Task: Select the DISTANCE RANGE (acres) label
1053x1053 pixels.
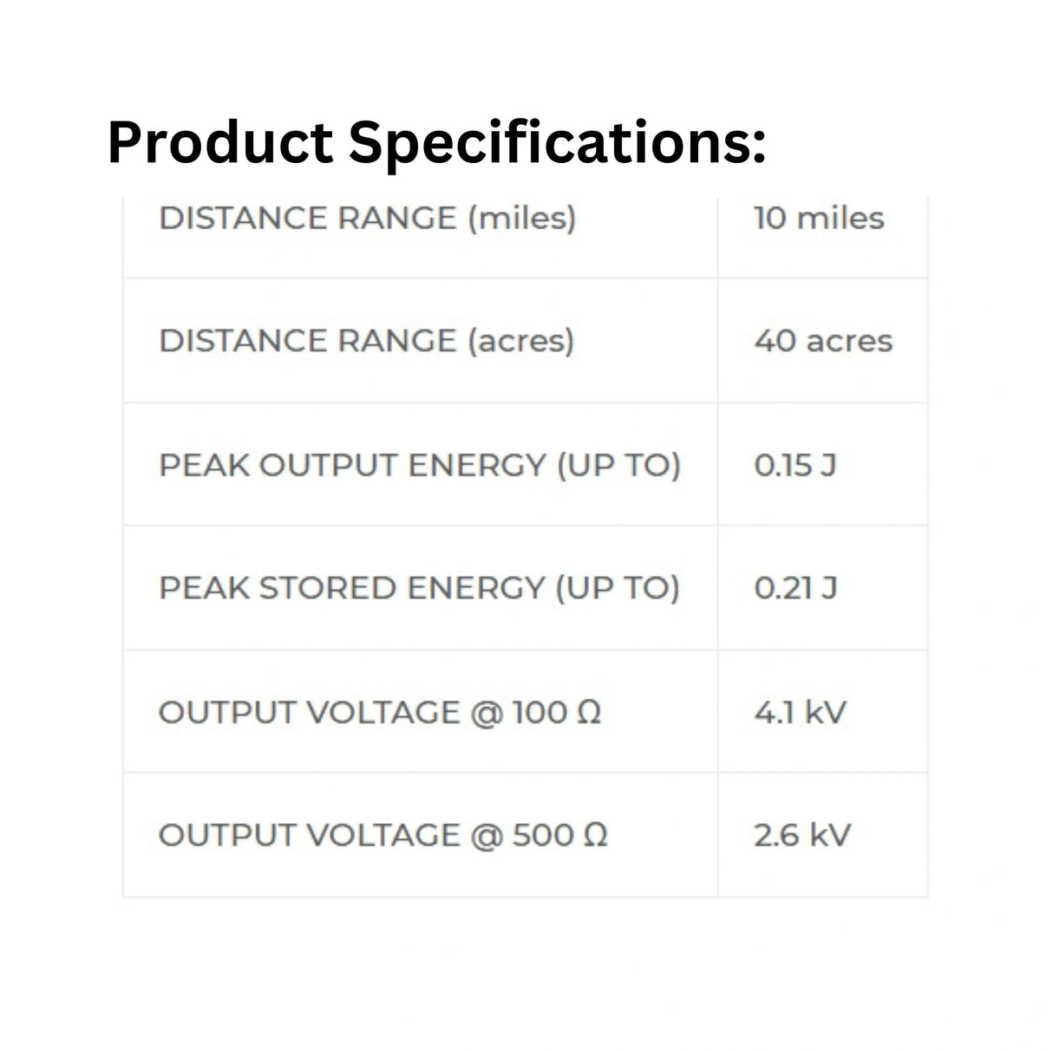Action: pyautogui.click(x=366, y=341)
